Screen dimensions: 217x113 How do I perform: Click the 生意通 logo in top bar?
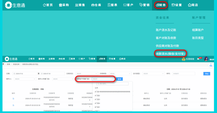click(15, 5)
